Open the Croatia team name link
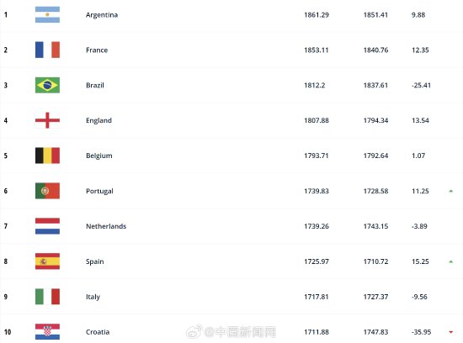Viewport: 463px width, 343px height. [x=98, y=332]
